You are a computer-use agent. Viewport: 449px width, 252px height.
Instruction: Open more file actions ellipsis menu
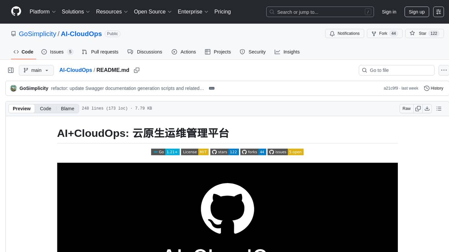(444, 70)
